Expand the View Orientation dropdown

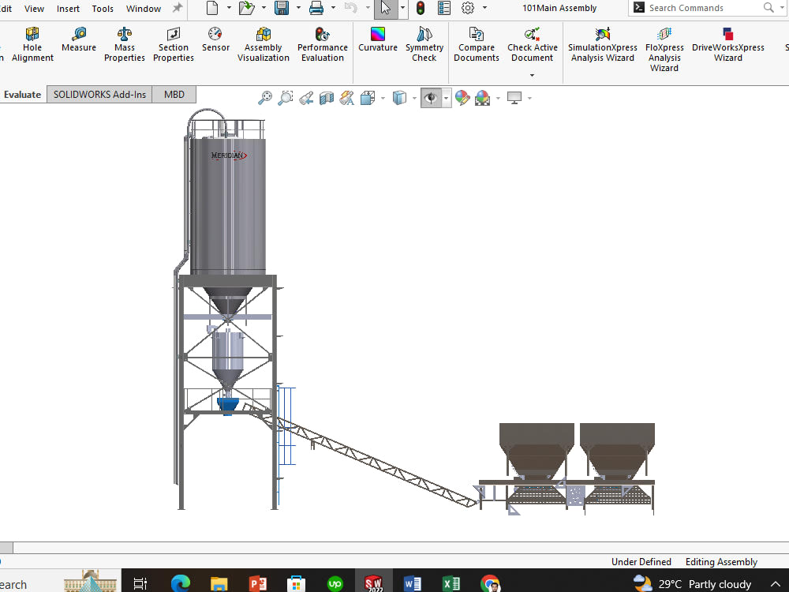(x=382, y=98)
